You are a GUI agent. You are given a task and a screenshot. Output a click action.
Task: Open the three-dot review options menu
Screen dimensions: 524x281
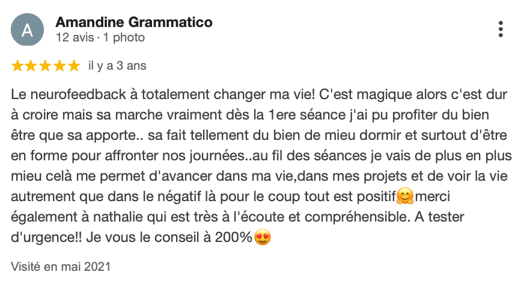pyautogui.click(x=501, y=29)
